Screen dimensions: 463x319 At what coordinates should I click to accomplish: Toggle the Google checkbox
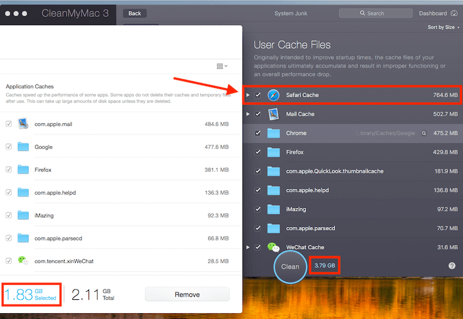[x=9, y=146]
